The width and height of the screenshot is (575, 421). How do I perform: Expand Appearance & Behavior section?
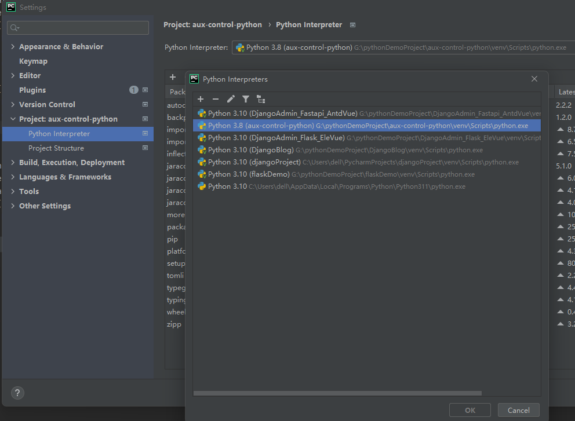[13, 46]
